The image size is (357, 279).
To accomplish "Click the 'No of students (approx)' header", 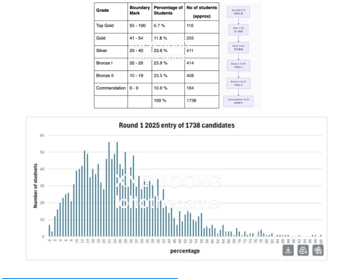I will pos(202,12).
